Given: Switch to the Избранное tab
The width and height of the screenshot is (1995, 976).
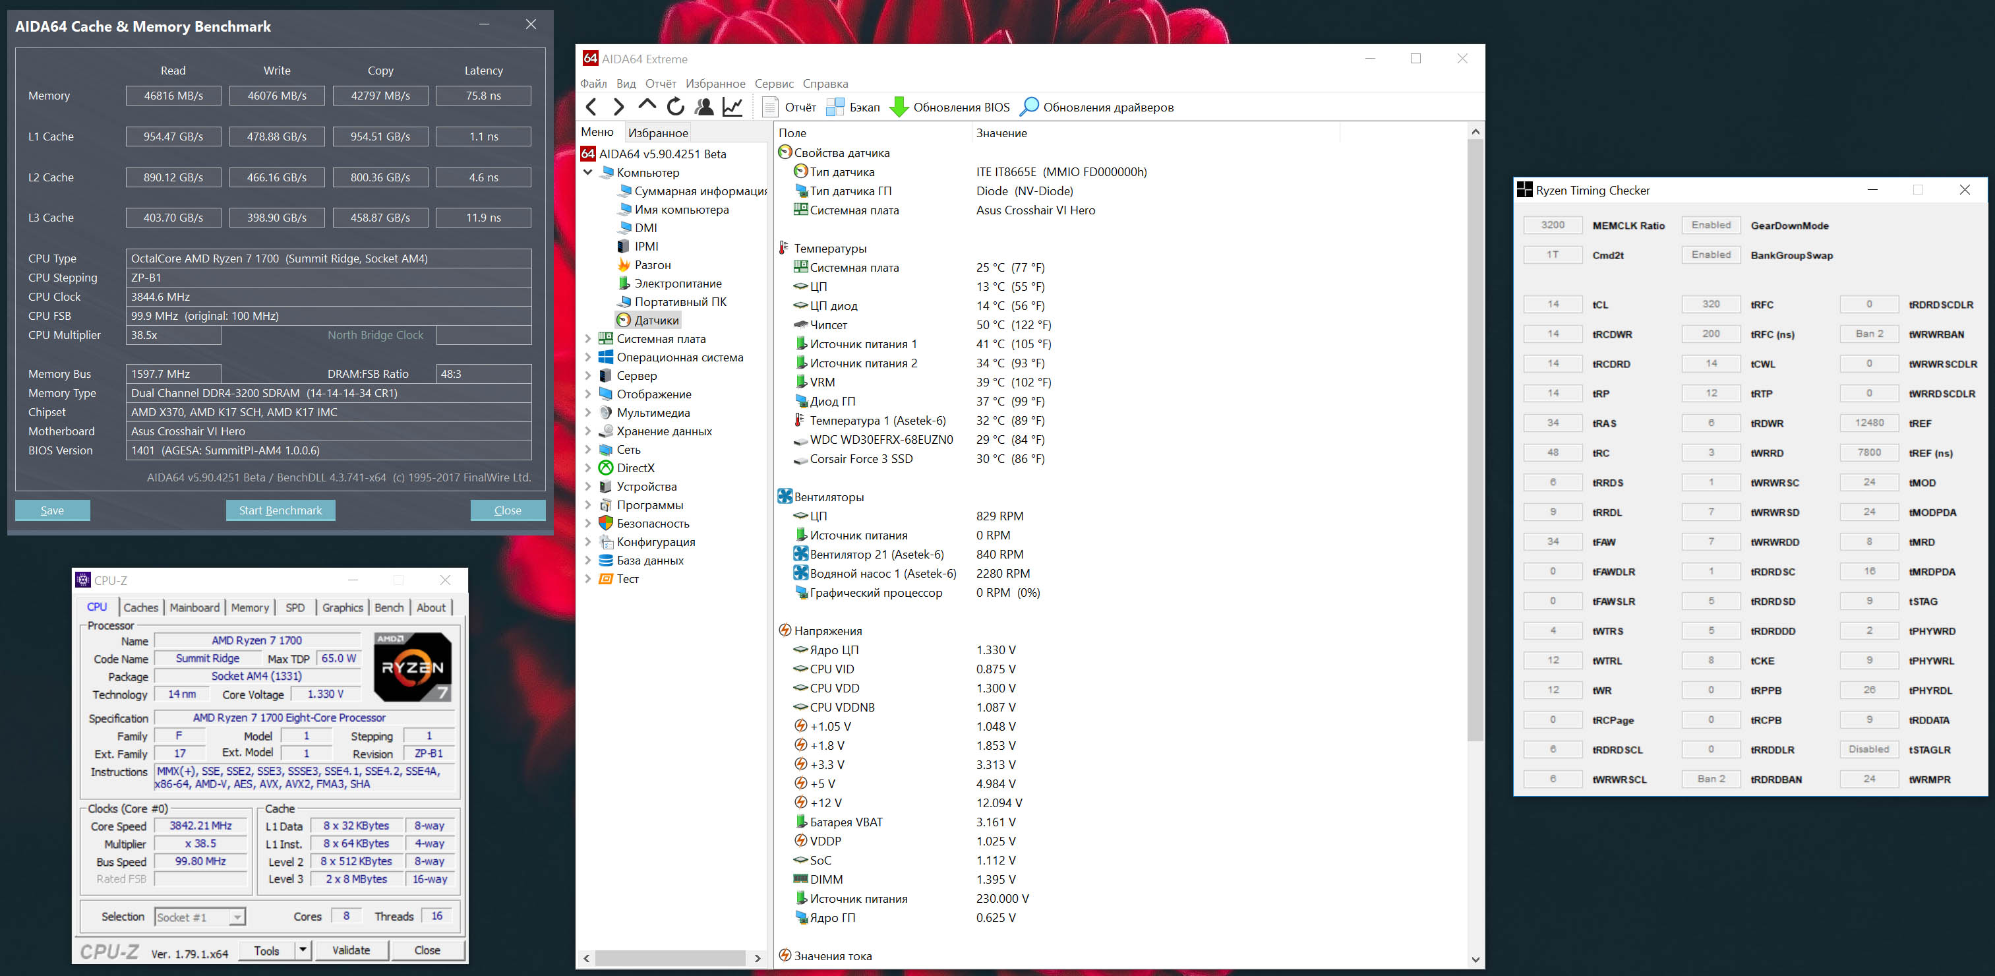Looking at the screenshot, I should [x=657, y=133].
